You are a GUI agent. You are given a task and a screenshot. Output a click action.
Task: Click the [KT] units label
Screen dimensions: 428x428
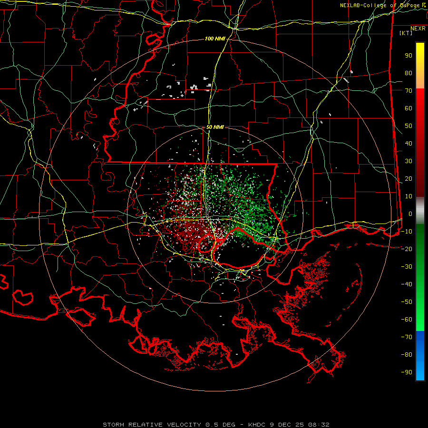point(406,33)
